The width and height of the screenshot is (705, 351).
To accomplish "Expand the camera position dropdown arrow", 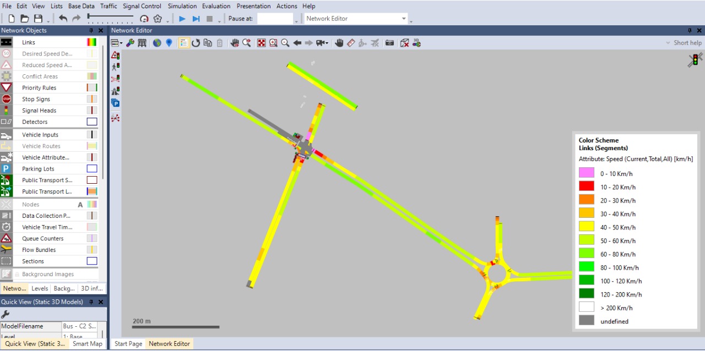I will point(327,43).
